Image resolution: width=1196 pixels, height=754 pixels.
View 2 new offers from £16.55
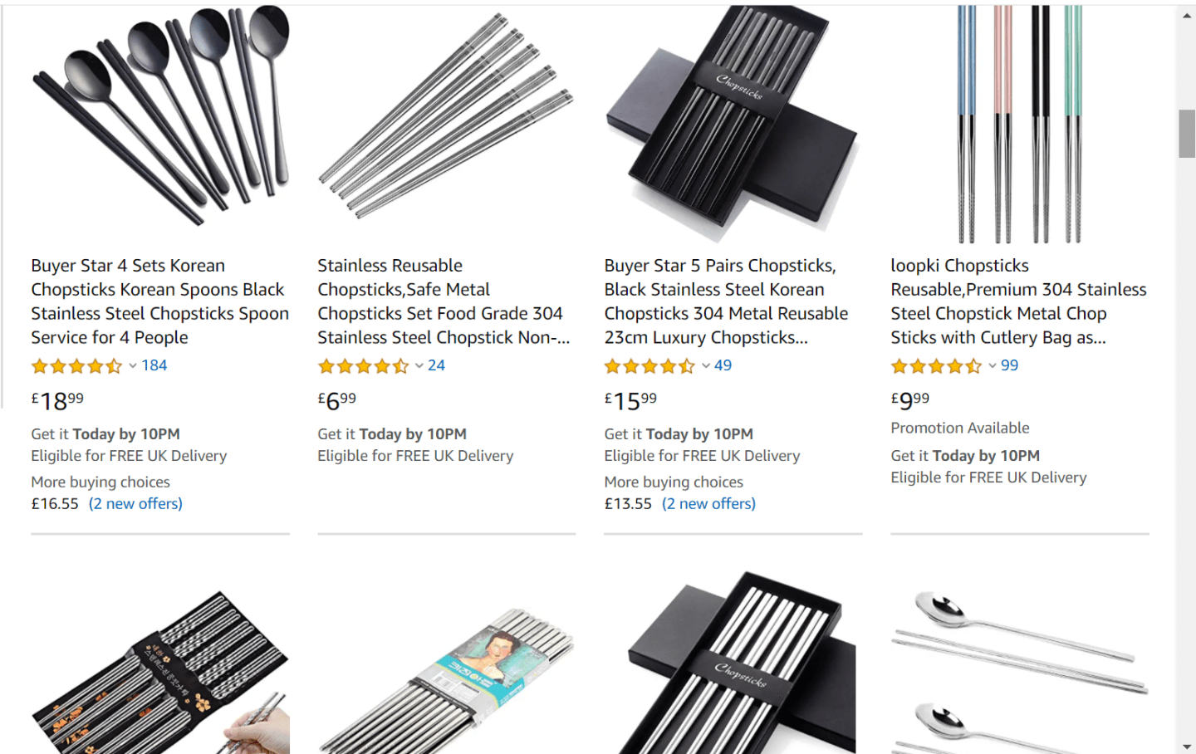(135, 503)
